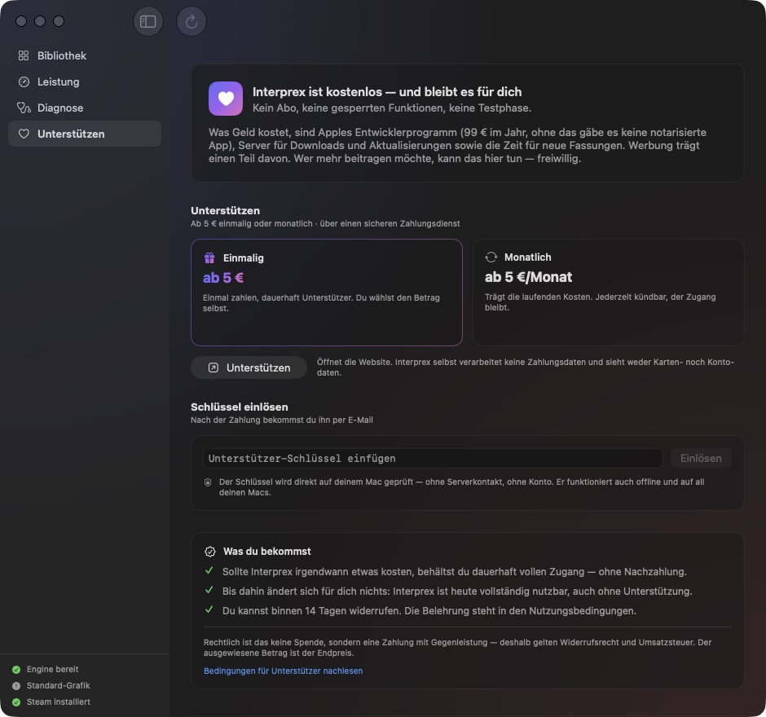
Task: Toggle the sidebar with the toolbar icon
Action: click(148, 21)
